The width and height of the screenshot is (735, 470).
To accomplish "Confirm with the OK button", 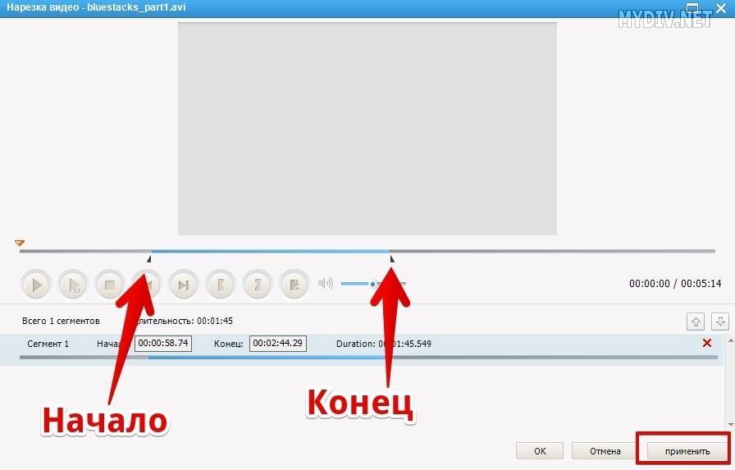I will [x=540, y=451].
